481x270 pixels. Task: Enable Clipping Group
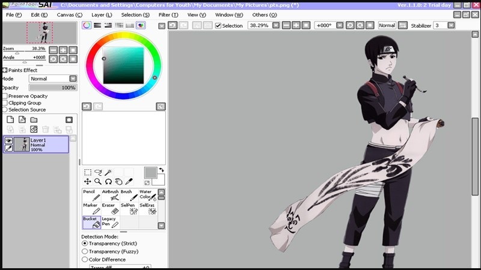pos(5,103)
